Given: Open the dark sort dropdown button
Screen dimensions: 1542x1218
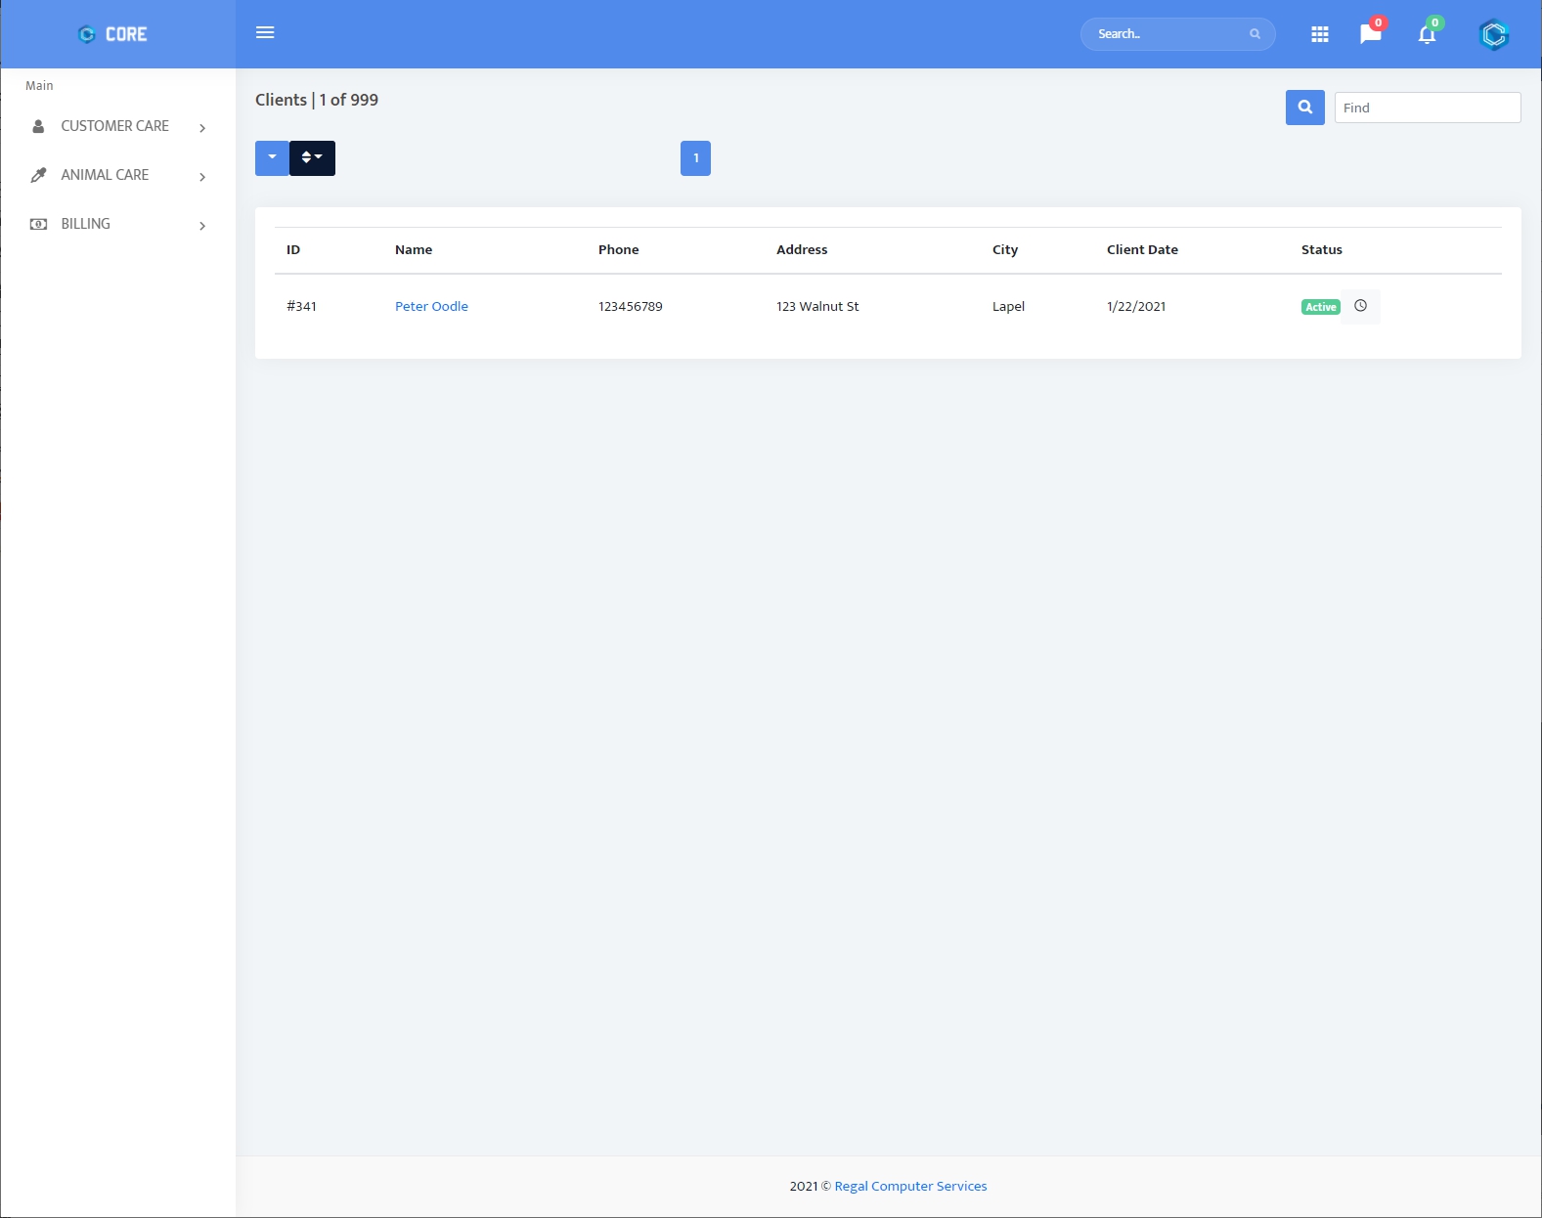Looking at the screenshot, I should [x=312, y=158].
